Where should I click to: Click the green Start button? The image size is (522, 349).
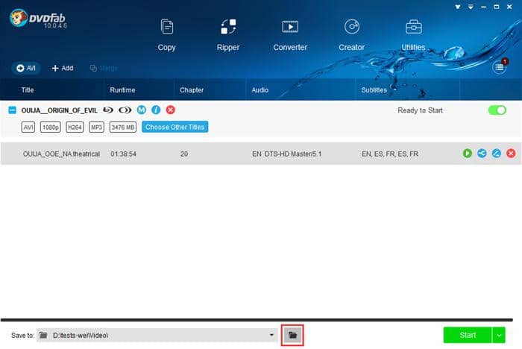[x=468, y=335]
